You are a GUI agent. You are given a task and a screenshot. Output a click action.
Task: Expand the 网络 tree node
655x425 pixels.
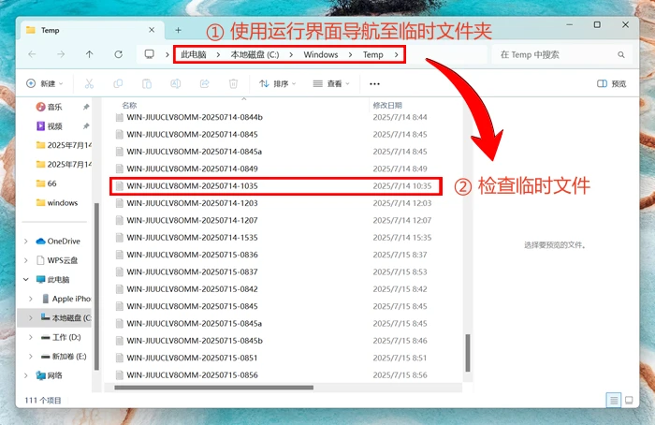(x=26, y=375)
